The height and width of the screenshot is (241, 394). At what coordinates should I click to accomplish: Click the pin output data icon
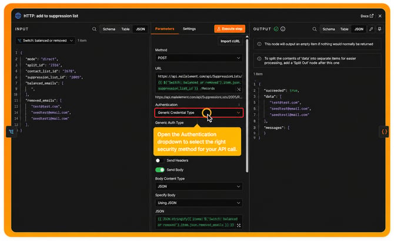pos(379,29)
